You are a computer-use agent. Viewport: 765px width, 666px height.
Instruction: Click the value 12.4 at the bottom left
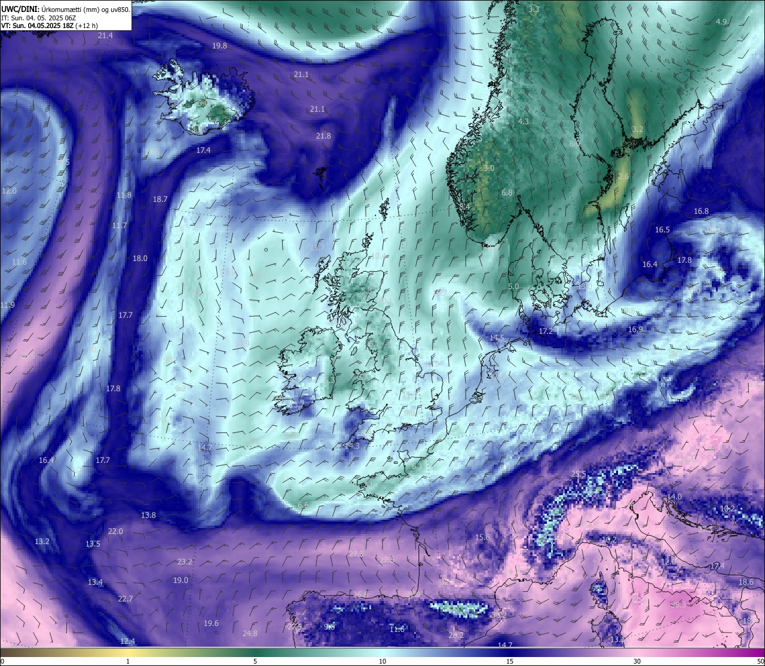pos(127,642)
